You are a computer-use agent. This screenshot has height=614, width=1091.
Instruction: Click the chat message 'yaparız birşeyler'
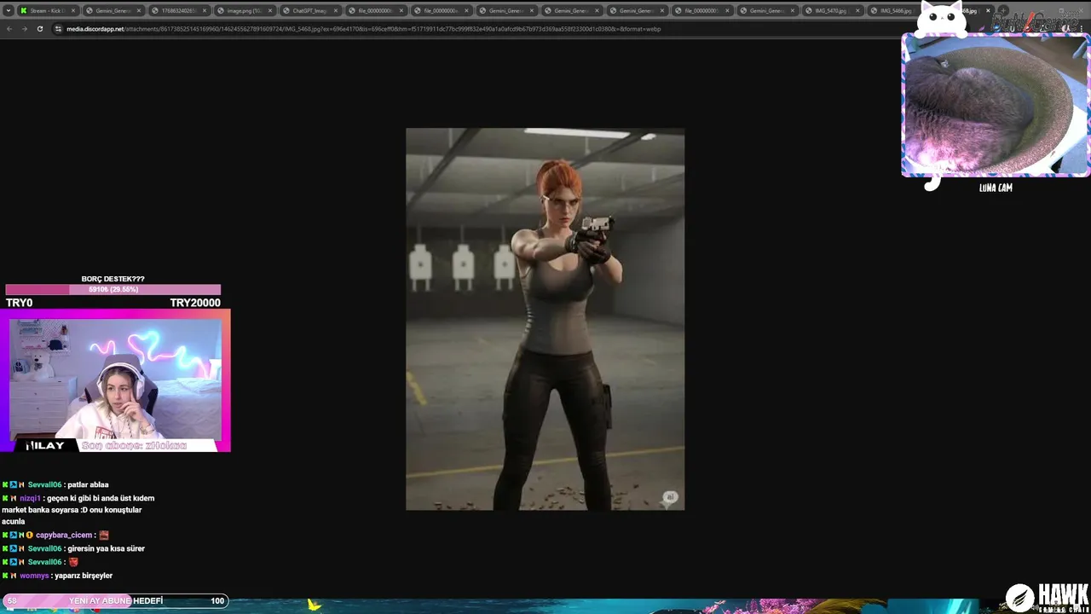(84, 576)
